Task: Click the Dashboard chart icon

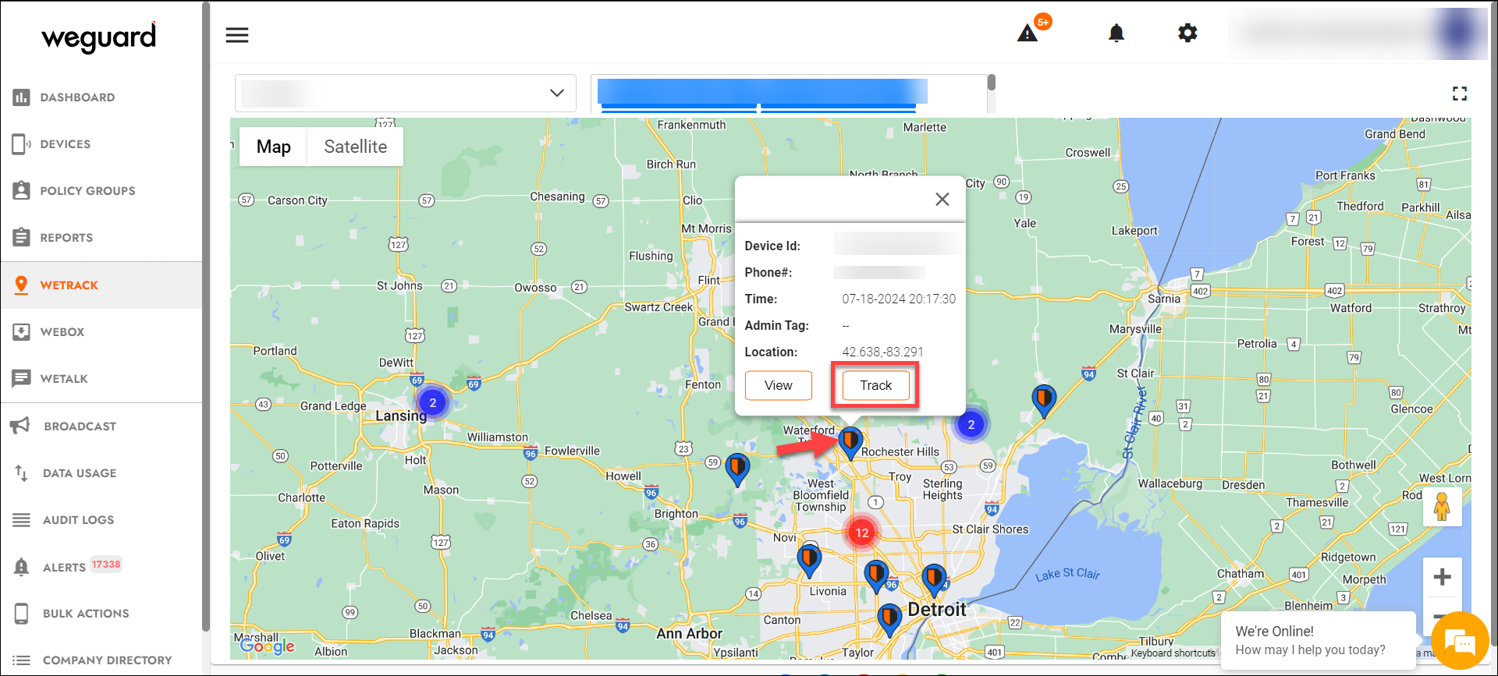Action: [21, 97]
